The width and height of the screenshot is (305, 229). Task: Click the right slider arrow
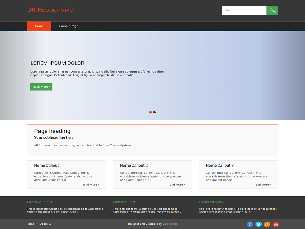click(282, 76)
